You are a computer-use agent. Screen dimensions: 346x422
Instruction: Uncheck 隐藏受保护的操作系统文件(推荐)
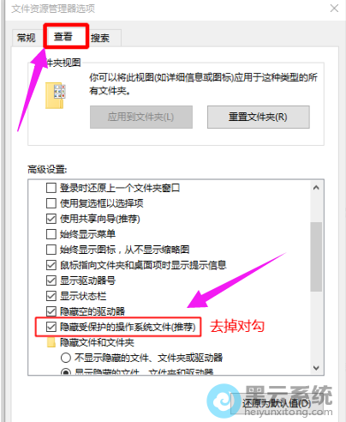point(51,327)
